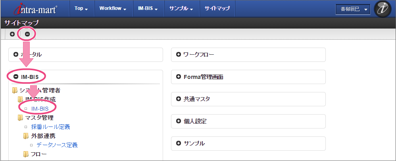Image resolution: width=396 pixels, height=161 pixels.
Task: Open the 青柳辰巳 user dropdown
Action: point(352,9)
